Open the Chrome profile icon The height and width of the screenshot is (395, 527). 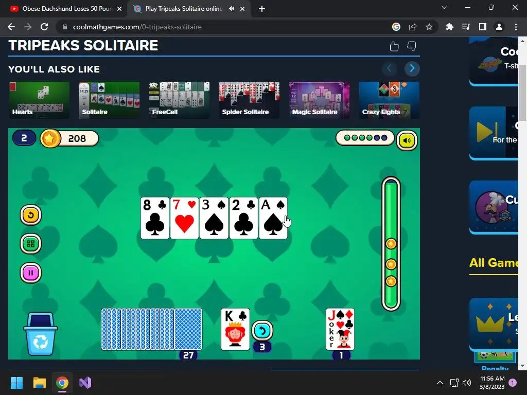tap(499, 27)
